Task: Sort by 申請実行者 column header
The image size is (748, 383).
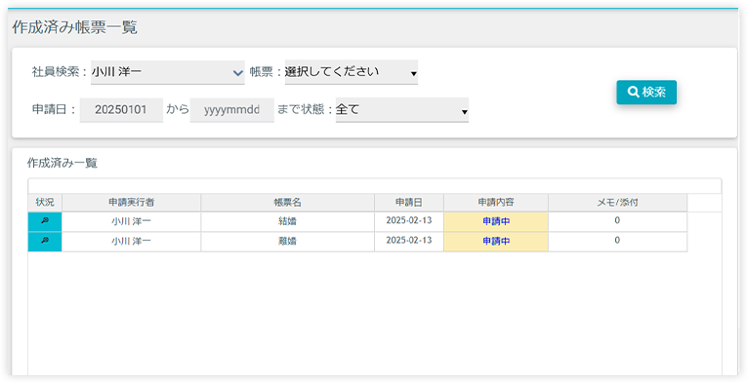Action: tap(131, 203)
